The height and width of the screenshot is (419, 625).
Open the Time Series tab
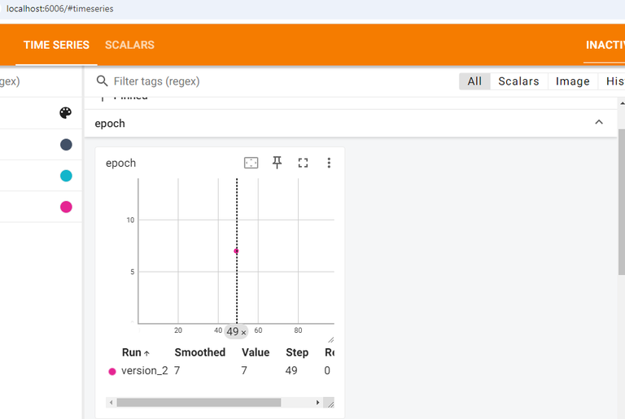(x=56, y=45)
